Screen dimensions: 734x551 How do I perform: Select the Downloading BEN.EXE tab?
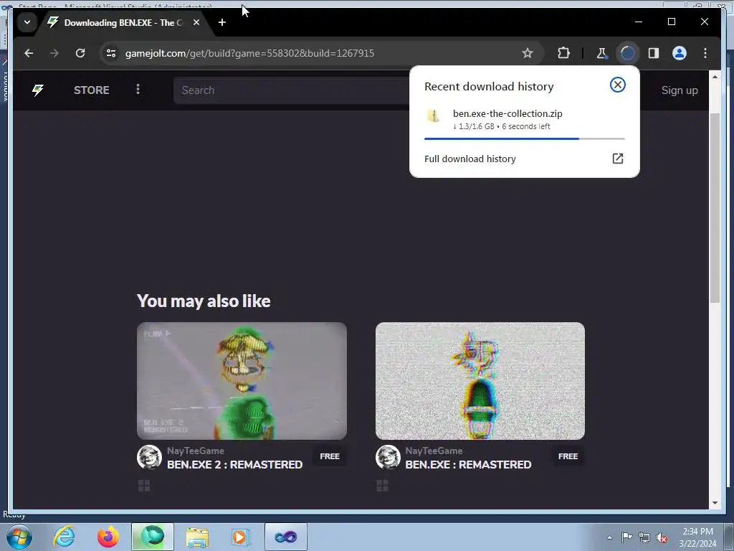point(123,22)
